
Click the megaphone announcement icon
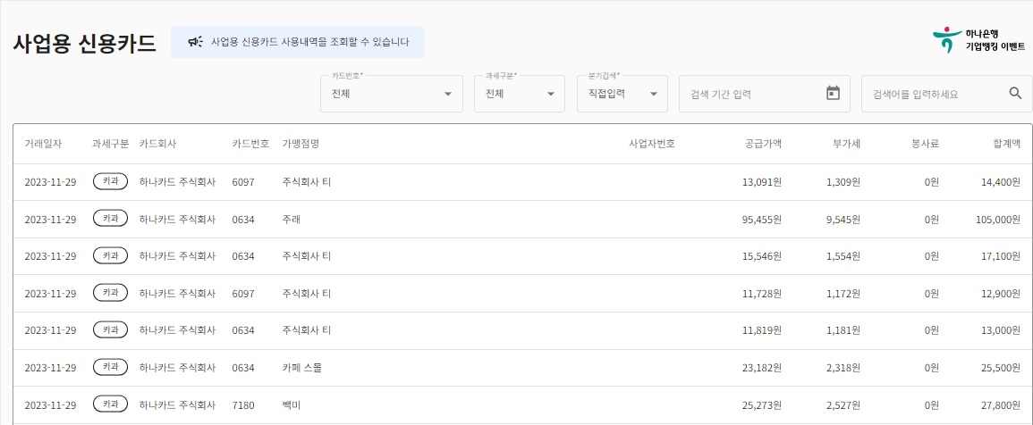tap(195, 42)
